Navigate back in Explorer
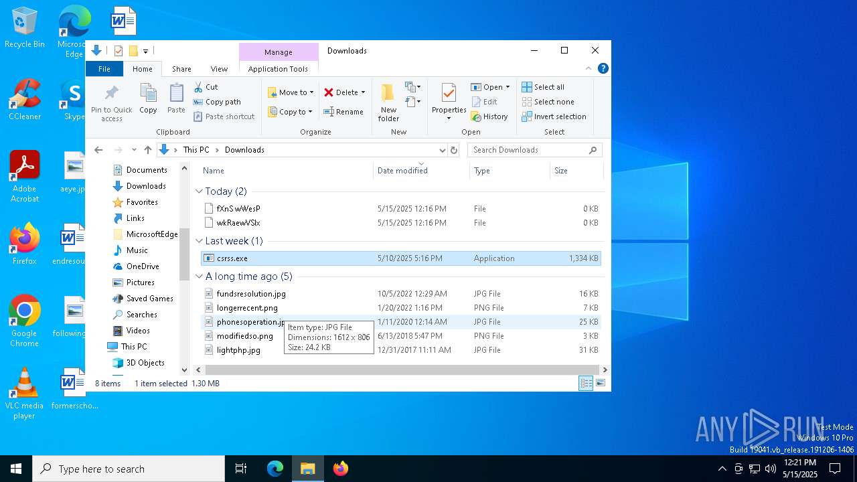Viewport: 857px width, 482px height. coord(98,150)
